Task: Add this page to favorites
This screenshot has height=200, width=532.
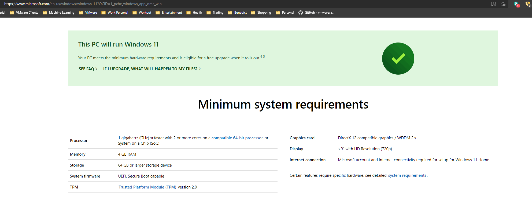Action: coord(503,4)
